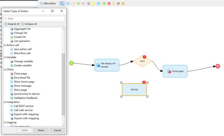
Task: Choose Java action call
Action: click(x=21, y=49)
